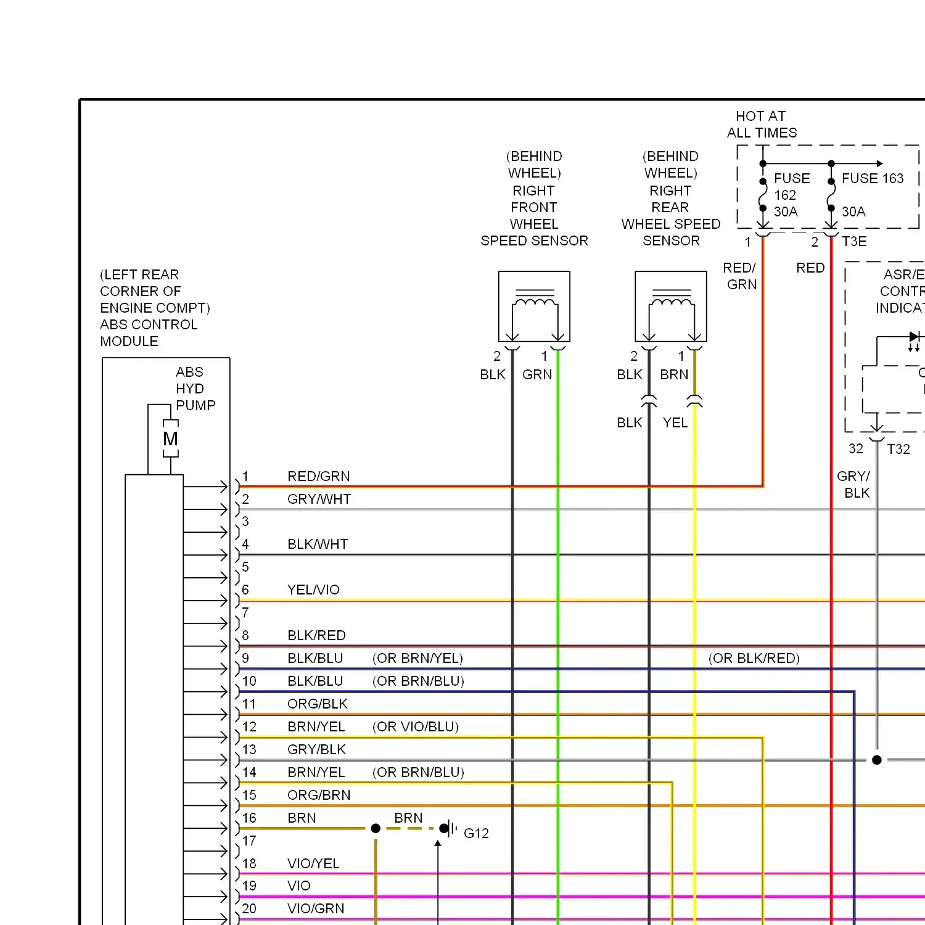Viewport: 925px width, 925px height.
Task: Select pin 8 'BLK/RED' wire label
Action: pos(316,635)
